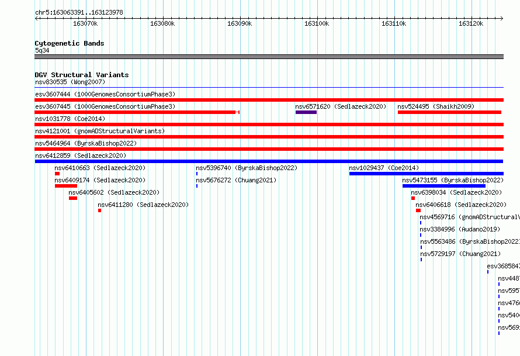Select nsv6409174 (Sedlazeck2020) label

[x=100, y=180]
